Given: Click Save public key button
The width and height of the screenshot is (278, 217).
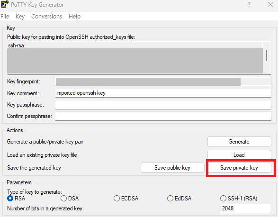Looking at the screenshot, I should click(x=172, y=168).
